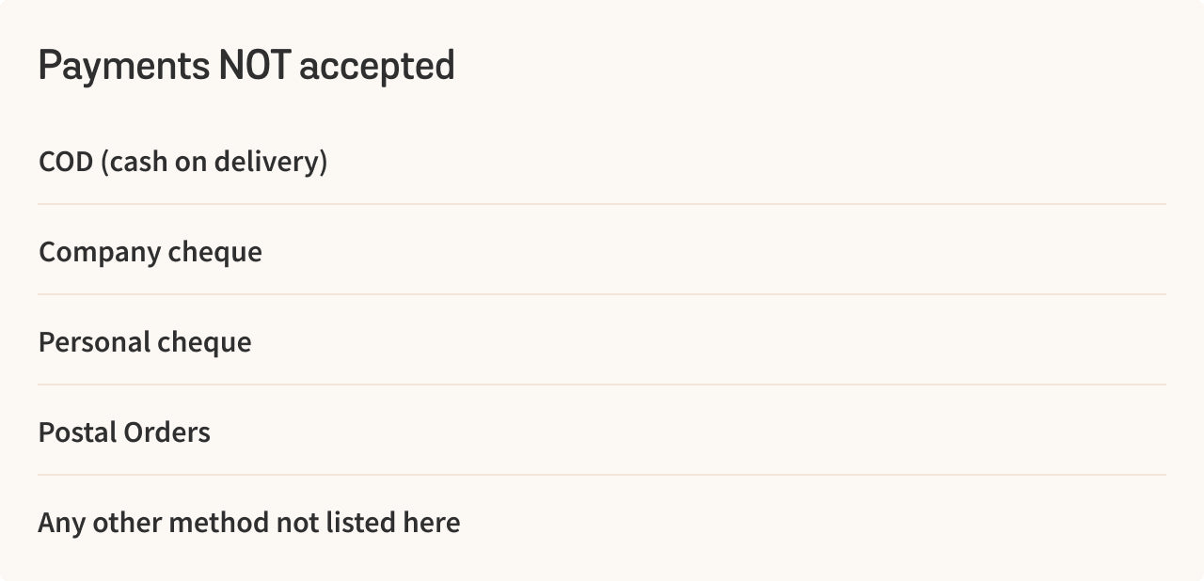Click the word Payments in the heading
This screenshot has width=1204, height=581.
[124, 68]
